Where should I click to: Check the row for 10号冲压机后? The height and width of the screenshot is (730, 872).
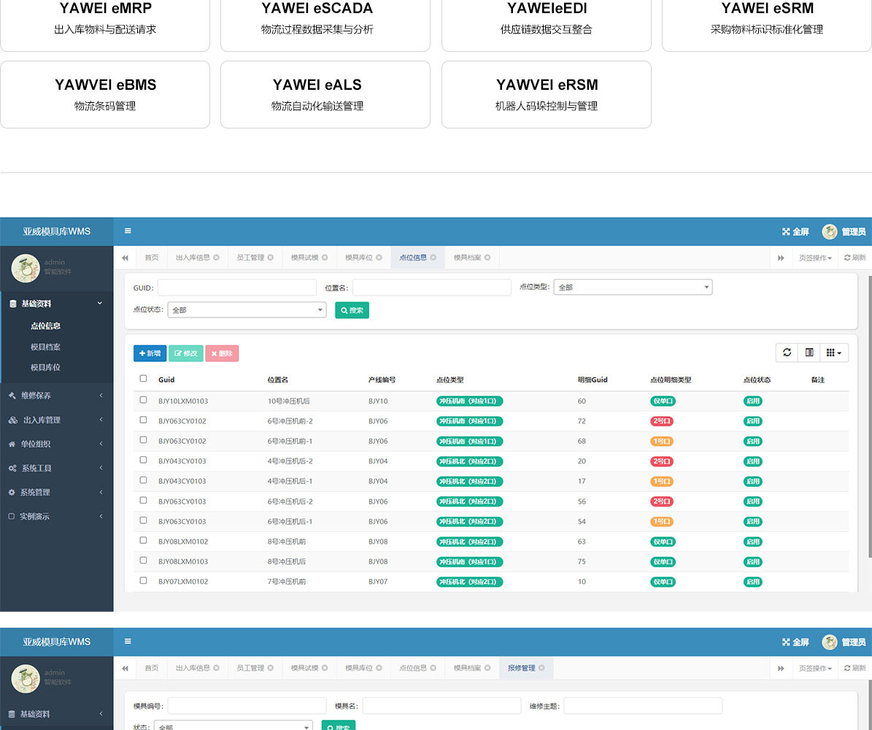tap(143, 400)
